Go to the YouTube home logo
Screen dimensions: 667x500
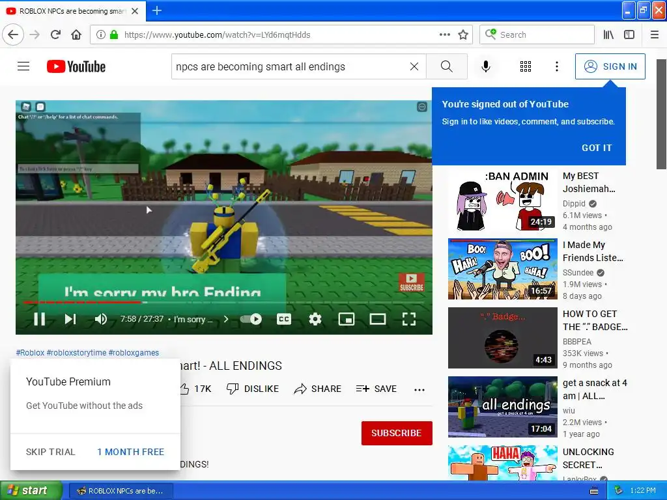76,66
